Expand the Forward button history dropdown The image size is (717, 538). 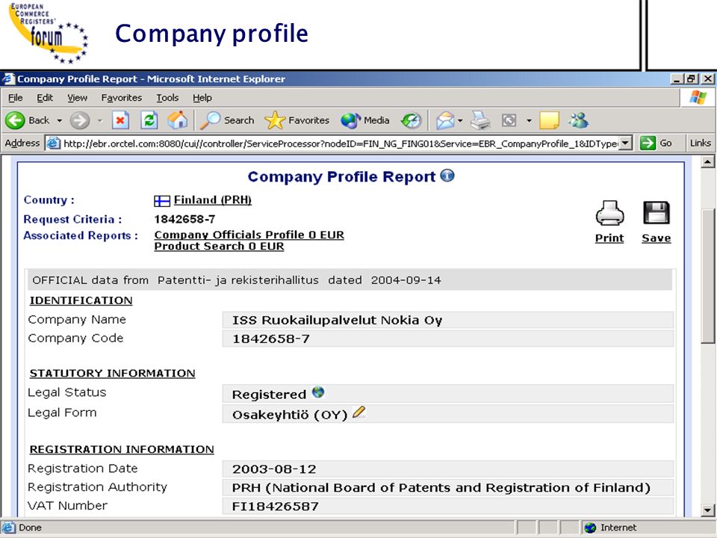pyautogui.click(x=99, y=121)
